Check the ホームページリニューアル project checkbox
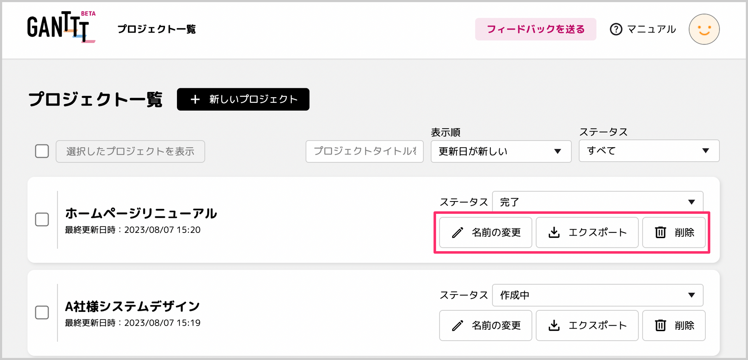748x360 pixels. [x=42, y=219]
